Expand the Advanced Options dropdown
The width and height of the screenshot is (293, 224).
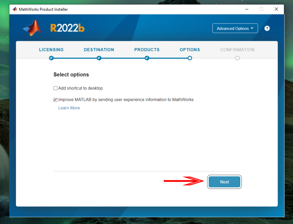tap(235, 28)
